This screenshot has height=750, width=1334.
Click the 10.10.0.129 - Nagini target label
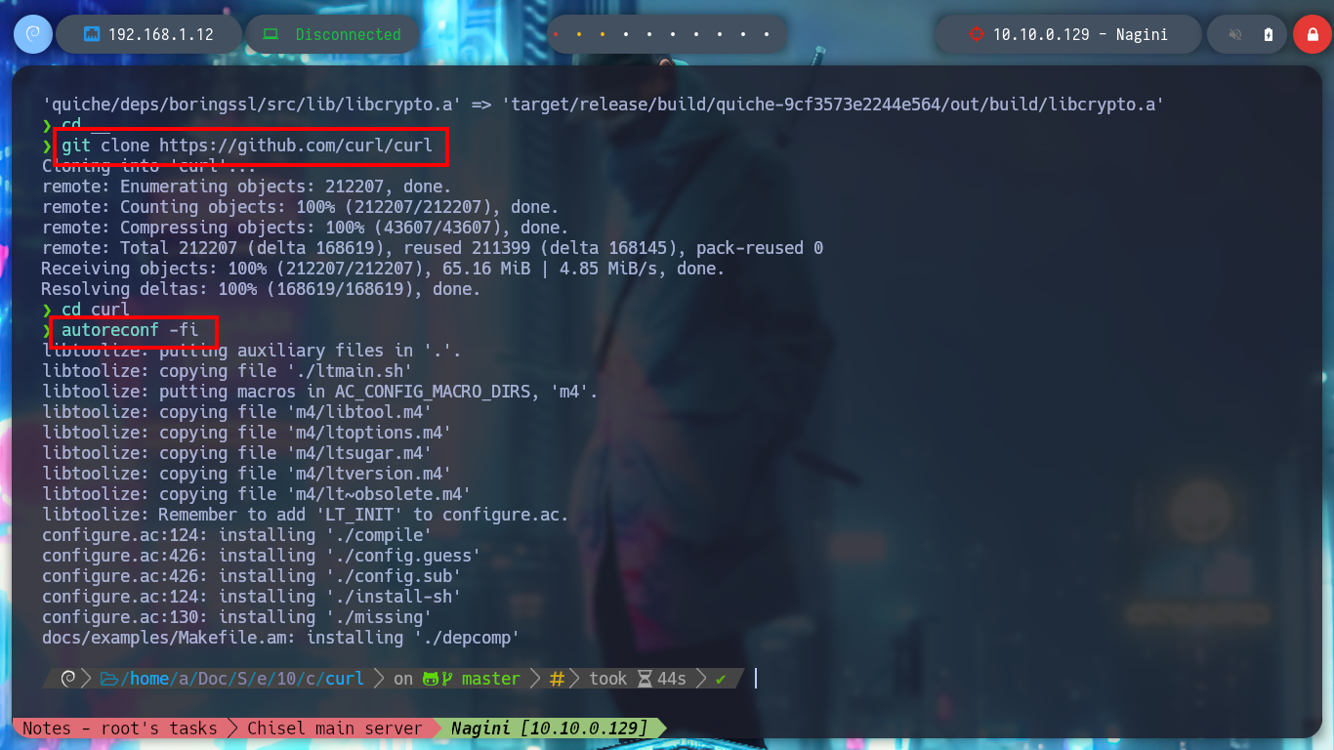tap(1080, 34)
